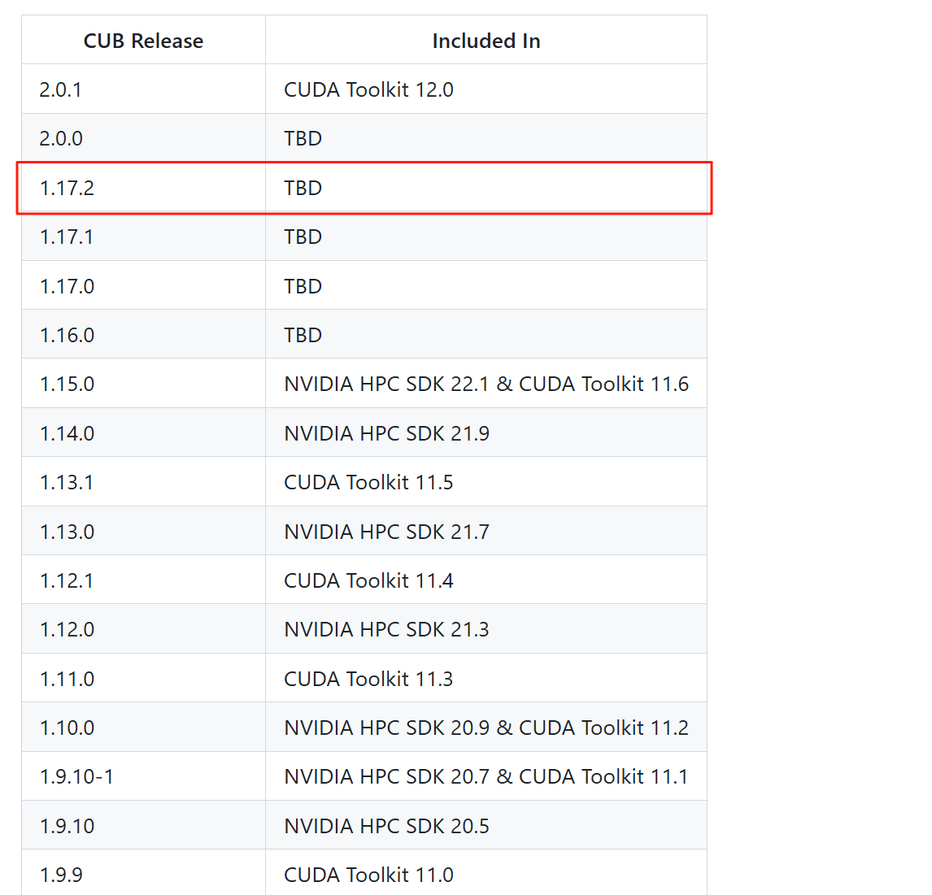Select the 1.11.0 release cell

point(143,678)
